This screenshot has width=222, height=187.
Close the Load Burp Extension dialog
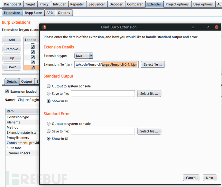point(217,27)
